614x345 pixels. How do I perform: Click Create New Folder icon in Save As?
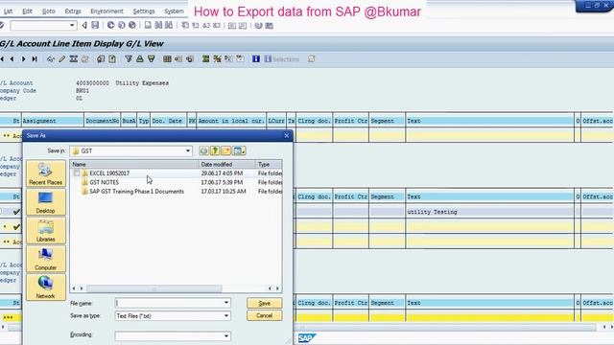coord(226,151)
